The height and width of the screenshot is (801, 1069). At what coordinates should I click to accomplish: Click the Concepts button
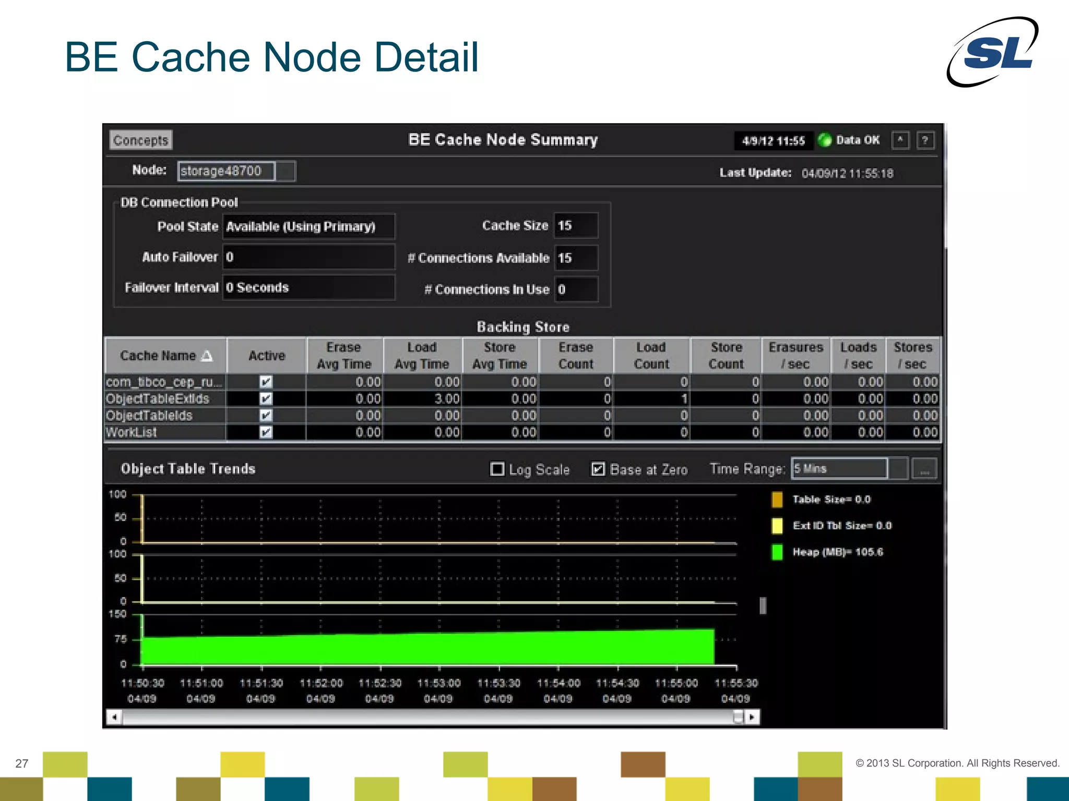pos(140,140)
